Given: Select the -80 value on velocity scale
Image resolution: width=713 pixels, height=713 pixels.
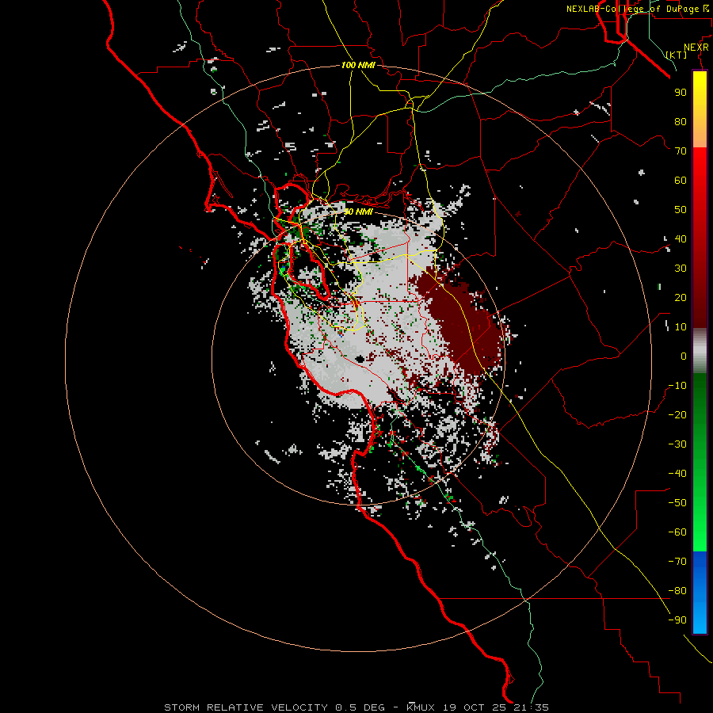Looking at the screenshot, I should (677, 591).
